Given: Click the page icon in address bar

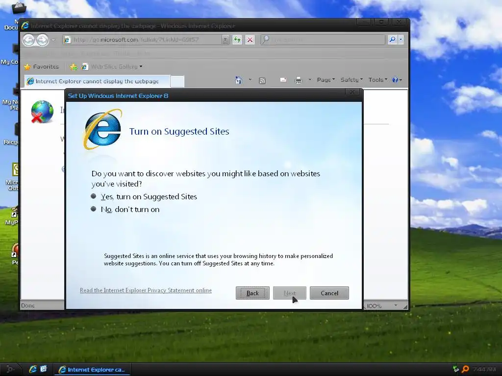Looking at the screenshot, I should tap(67, 40).
